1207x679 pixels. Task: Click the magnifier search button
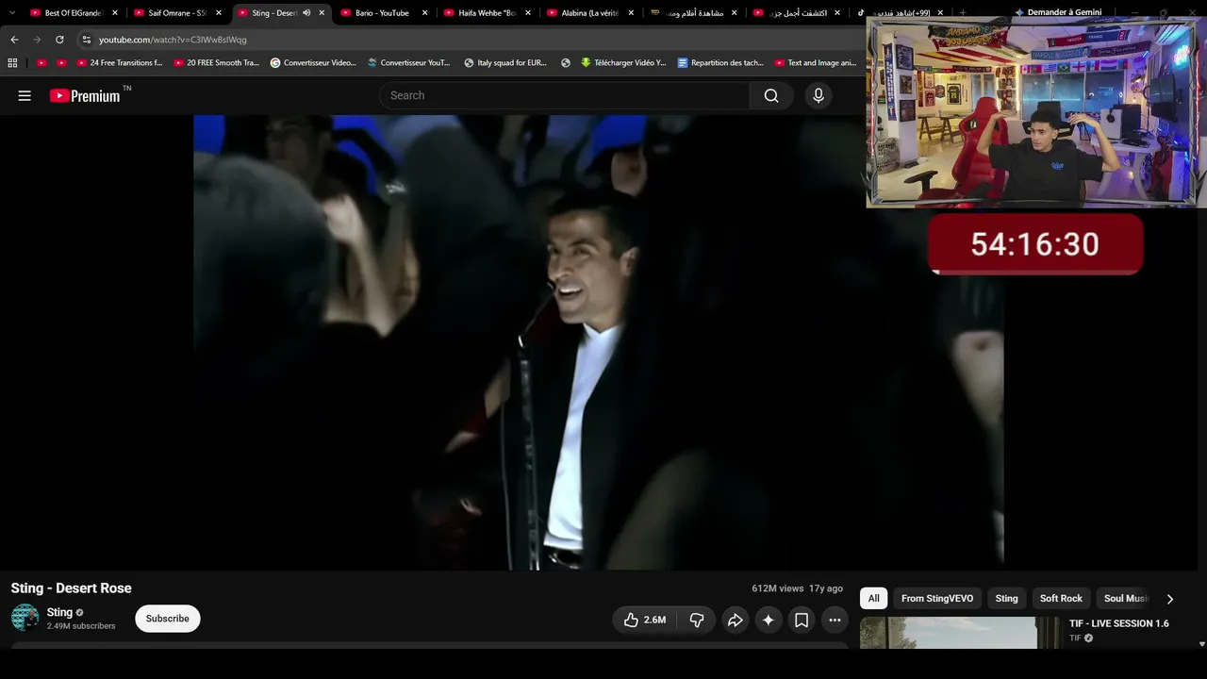771,95
